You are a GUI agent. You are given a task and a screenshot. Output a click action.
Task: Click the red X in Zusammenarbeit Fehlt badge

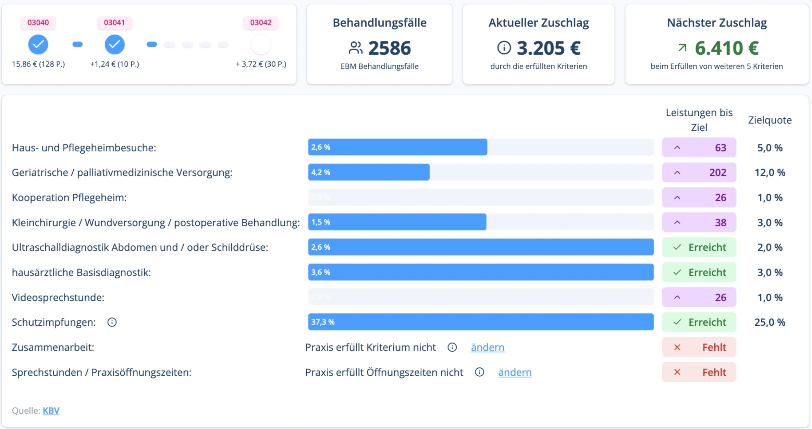pos(677,347)
